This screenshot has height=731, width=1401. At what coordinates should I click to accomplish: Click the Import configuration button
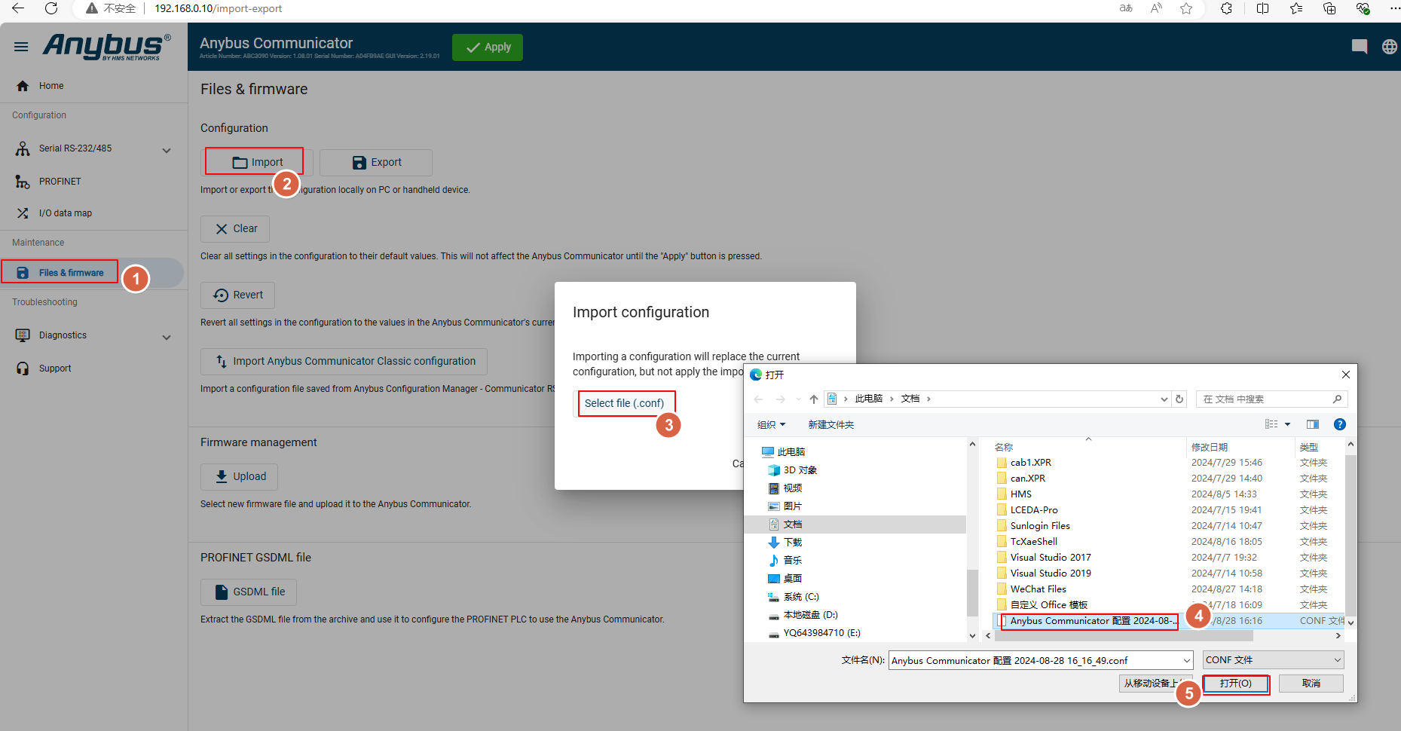click(258, 162)
